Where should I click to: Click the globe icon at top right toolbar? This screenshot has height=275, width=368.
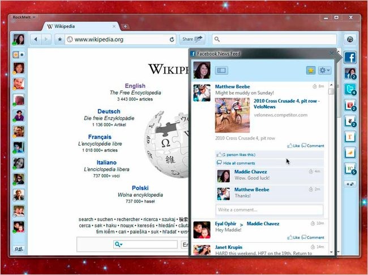pos(350,39)
